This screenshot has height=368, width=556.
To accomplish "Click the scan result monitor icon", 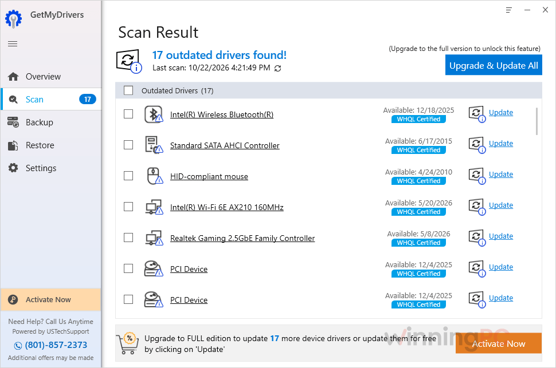I will tap(129, 61).
